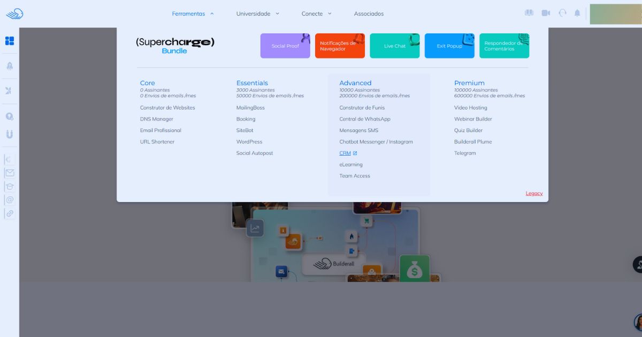This screenshot has width=642, height=337.
Task: Click the chain link icon in sidebar
Action: pyautogui.click(x=10, y=213)
